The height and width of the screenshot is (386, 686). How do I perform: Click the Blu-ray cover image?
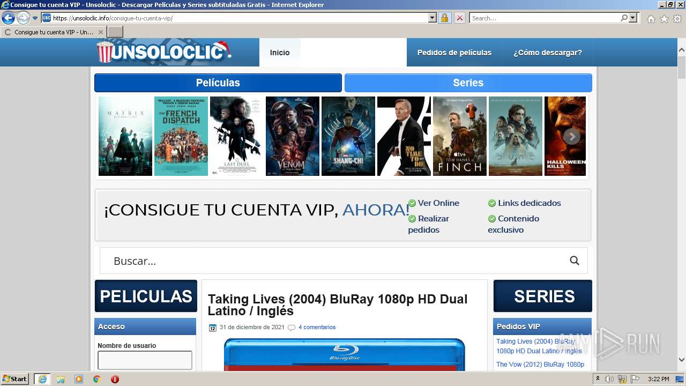[345, 354]
